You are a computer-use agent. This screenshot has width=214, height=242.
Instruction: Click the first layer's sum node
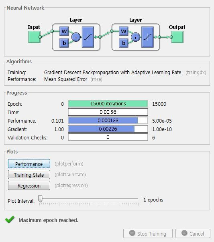[76, 37]
